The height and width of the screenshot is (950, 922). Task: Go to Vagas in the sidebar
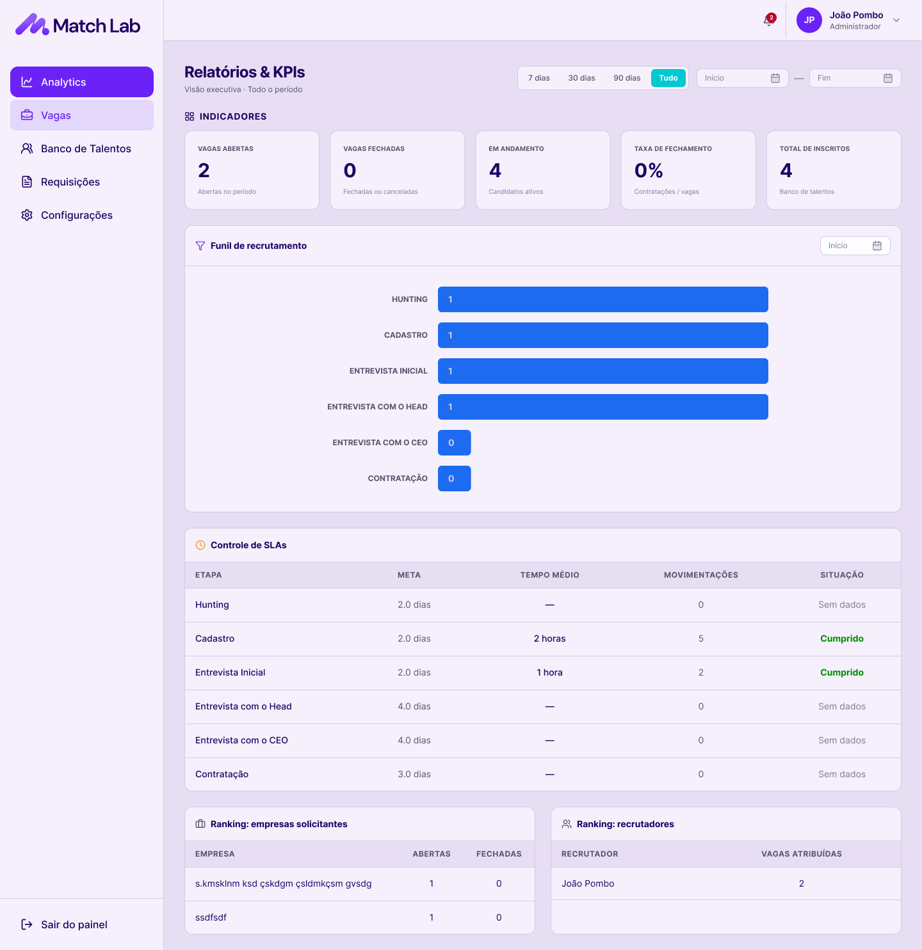pyautogui.click(x=82, y=115)
